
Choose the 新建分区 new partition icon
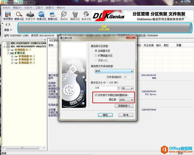click(x=53, y=16)
